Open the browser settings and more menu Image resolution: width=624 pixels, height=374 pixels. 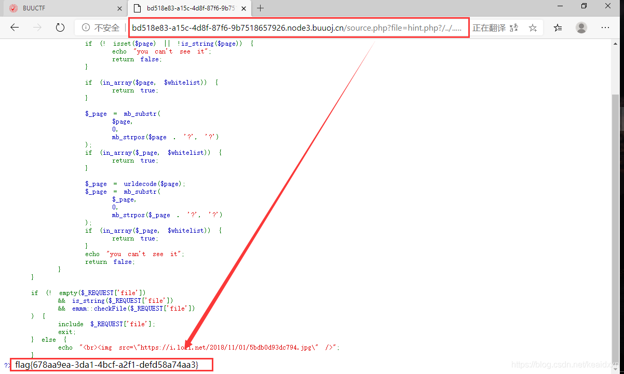605,28
